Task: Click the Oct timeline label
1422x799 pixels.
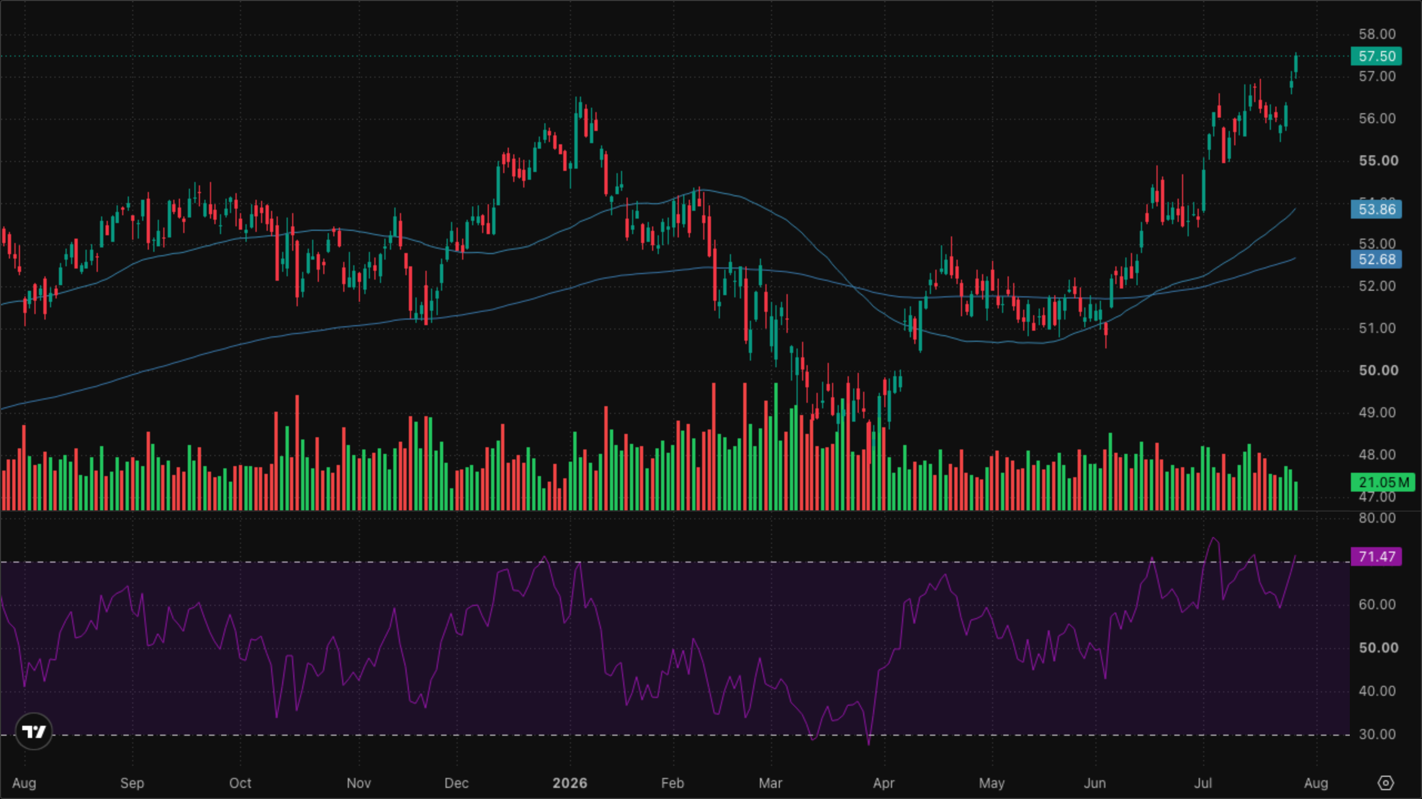Action: click(x=240, y=783)
